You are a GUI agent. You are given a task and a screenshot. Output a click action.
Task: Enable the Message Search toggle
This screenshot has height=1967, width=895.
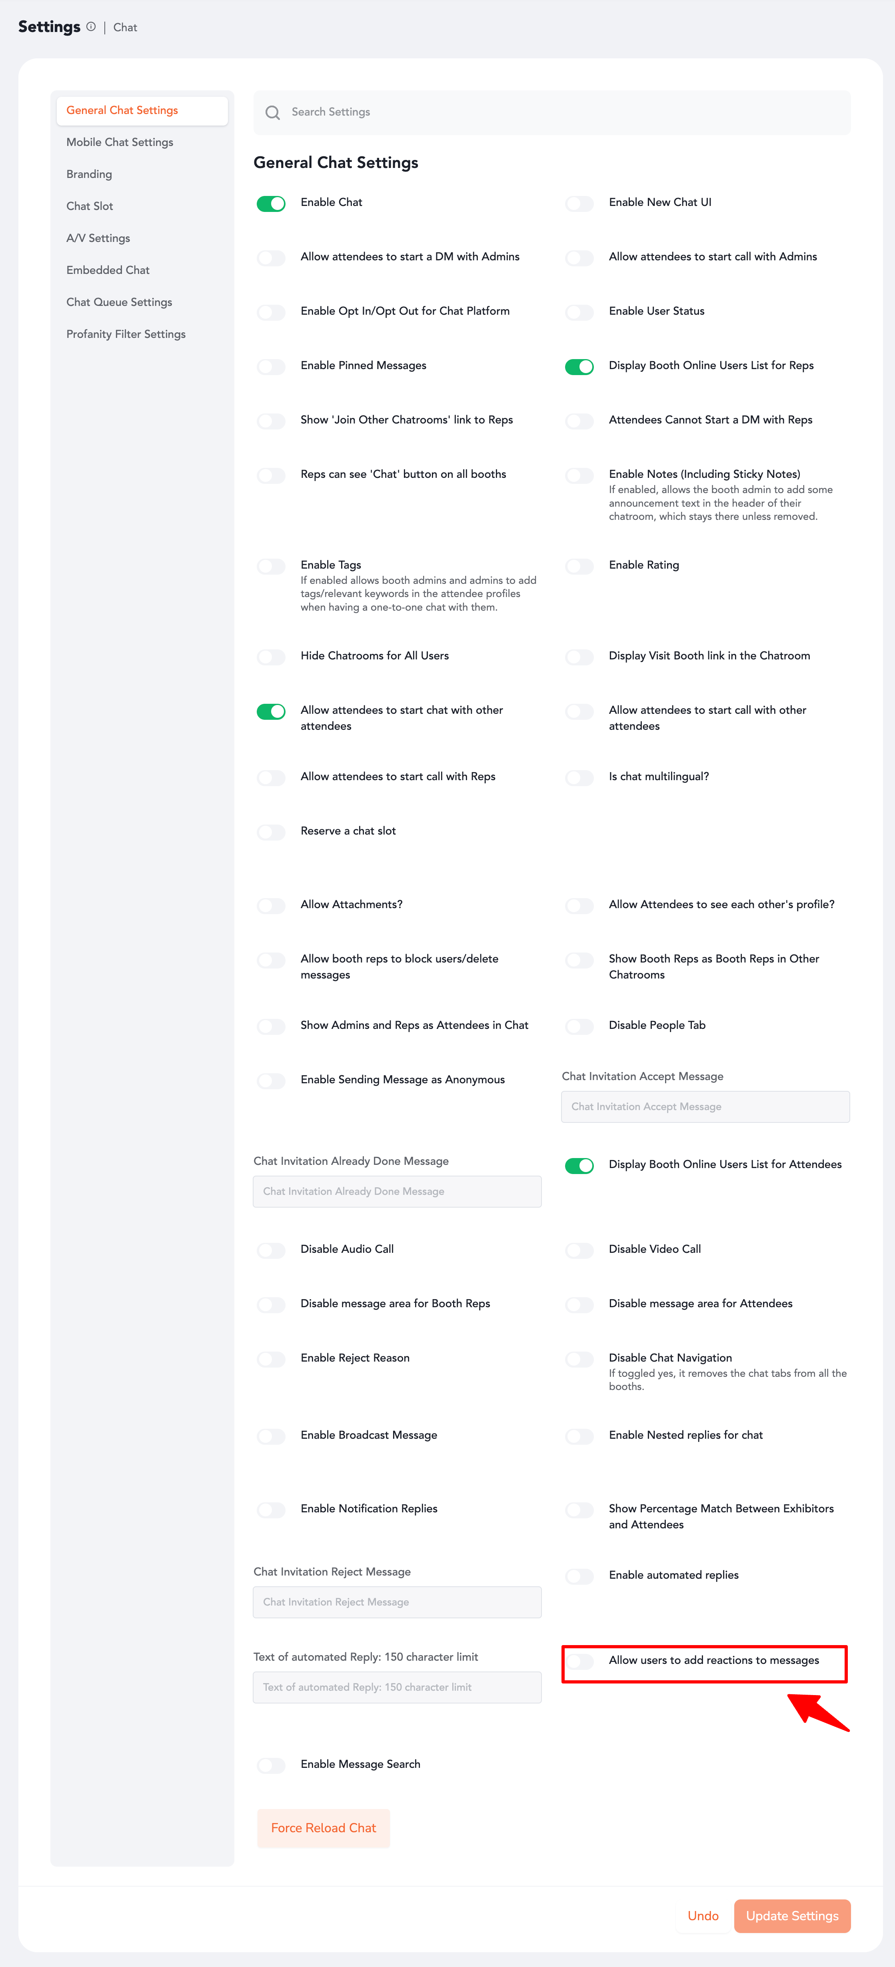click(271, 1765)
